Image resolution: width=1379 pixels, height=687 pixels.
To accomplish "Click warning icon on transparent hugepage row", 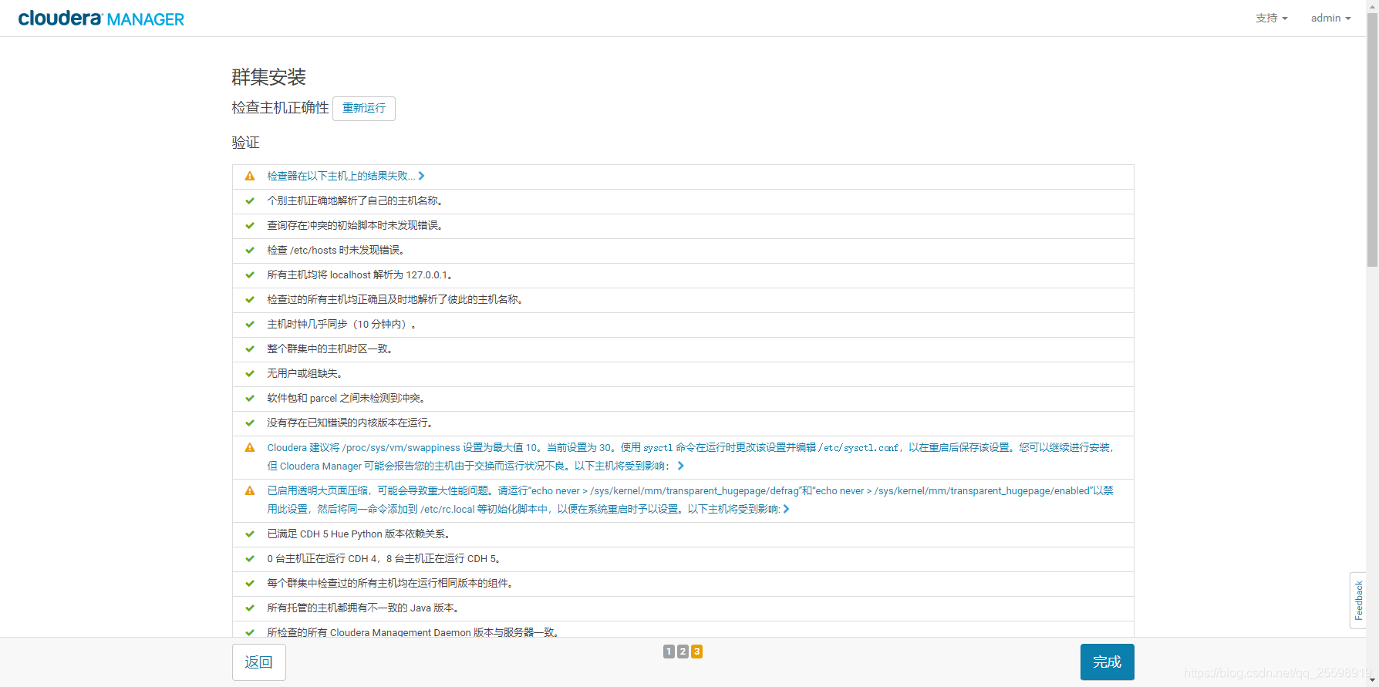I will pyautogui.click(x=250, y=491).
